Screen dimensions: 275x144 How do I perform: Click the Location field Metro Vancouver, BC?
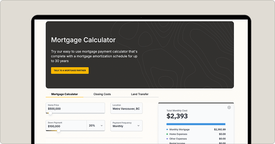(126, 108)
